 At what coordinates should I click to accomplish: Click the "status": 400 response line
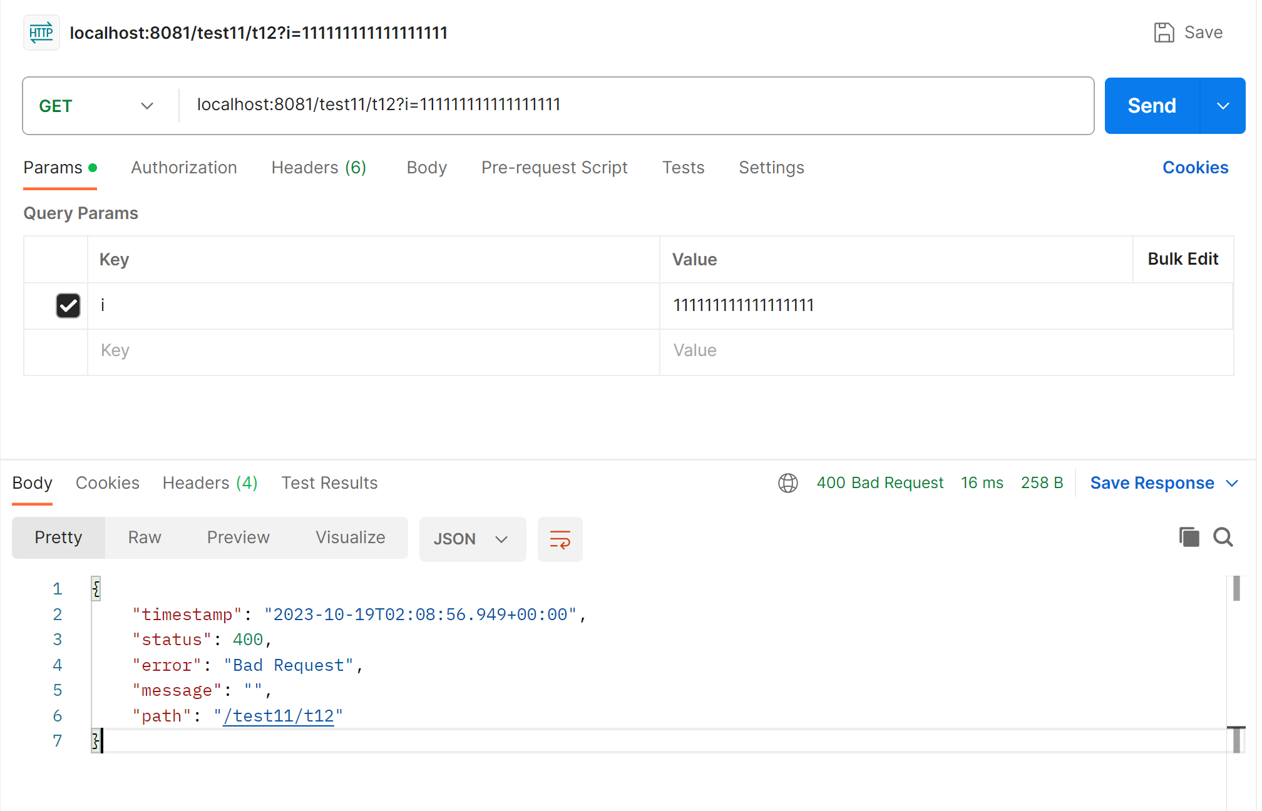tap(202, 640)
